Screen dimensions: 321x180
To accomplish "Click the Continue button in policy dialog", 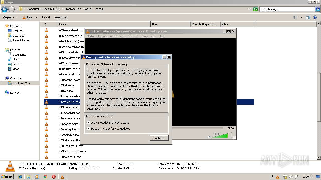I will point(159,138).
